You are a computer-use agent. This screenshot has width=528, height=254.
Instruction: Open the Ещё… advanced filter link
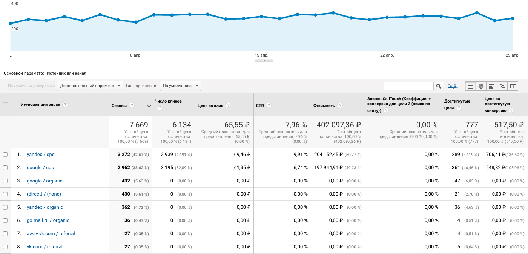tap(453, 86)
